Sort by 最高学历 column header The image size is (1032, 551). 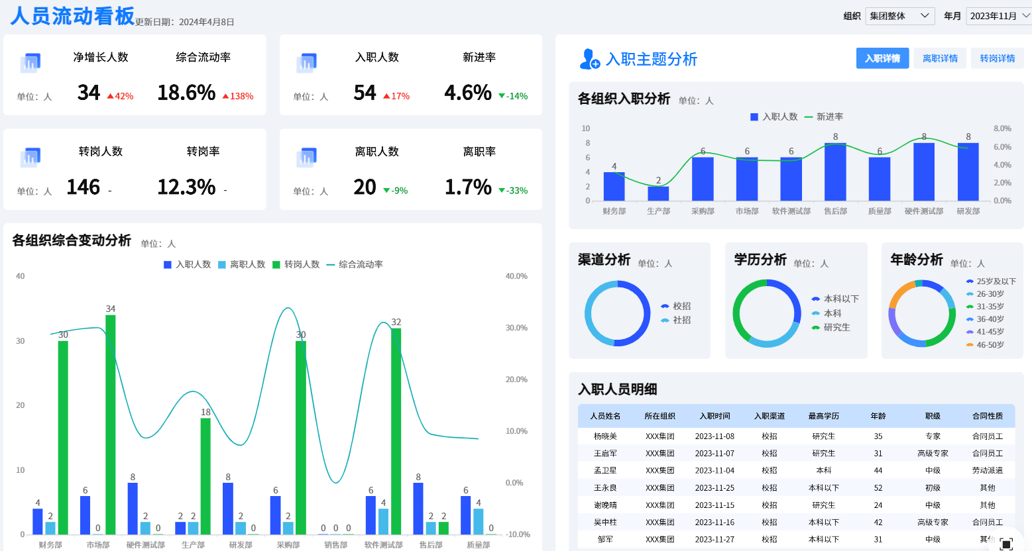823,416
